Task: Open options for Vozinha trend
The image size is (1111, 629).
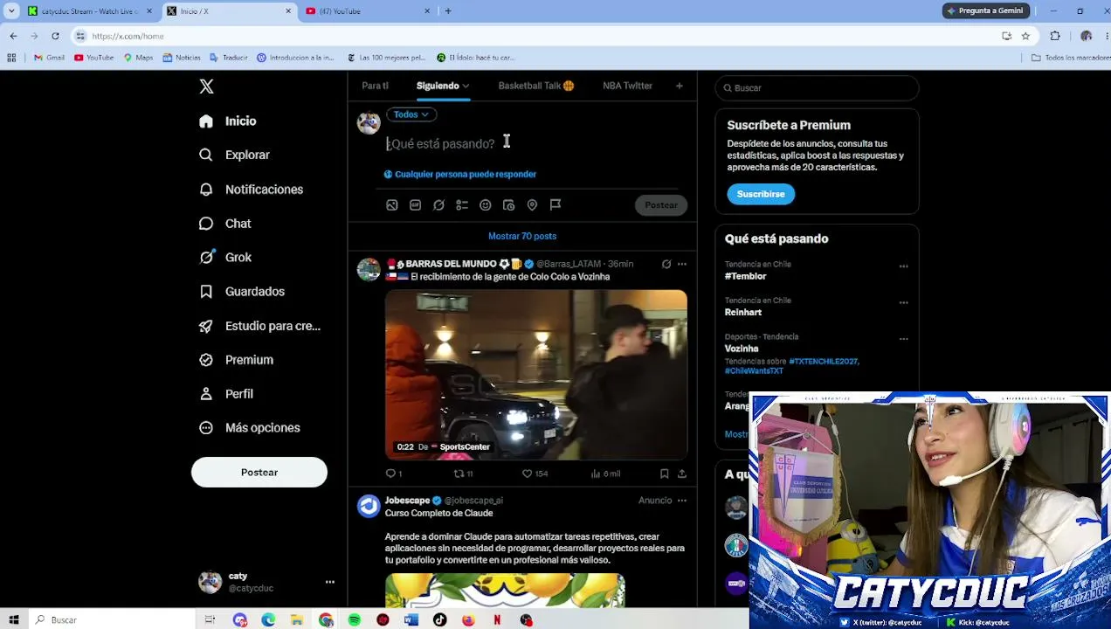Action: click(x=903, y=339)
